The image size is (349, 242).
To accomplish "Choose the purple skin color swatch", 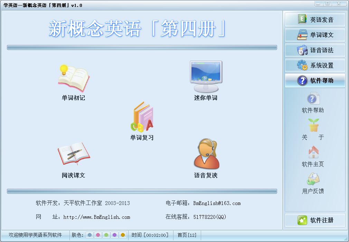I will (114, 235).
